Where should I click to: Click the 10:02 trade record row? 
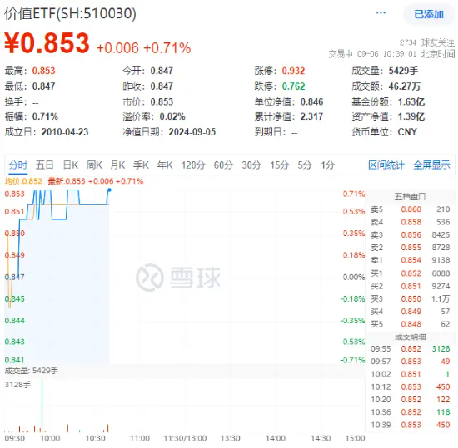(x=410, y=374)
